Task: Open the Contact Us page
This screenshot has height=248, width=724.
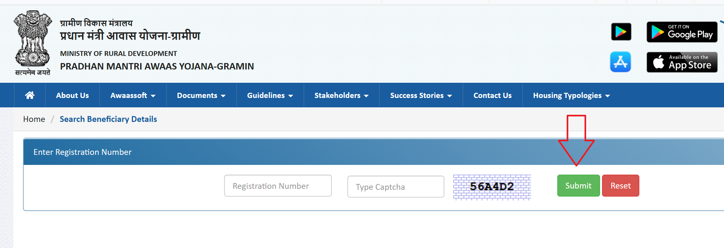Action: [x=492, y=95]
